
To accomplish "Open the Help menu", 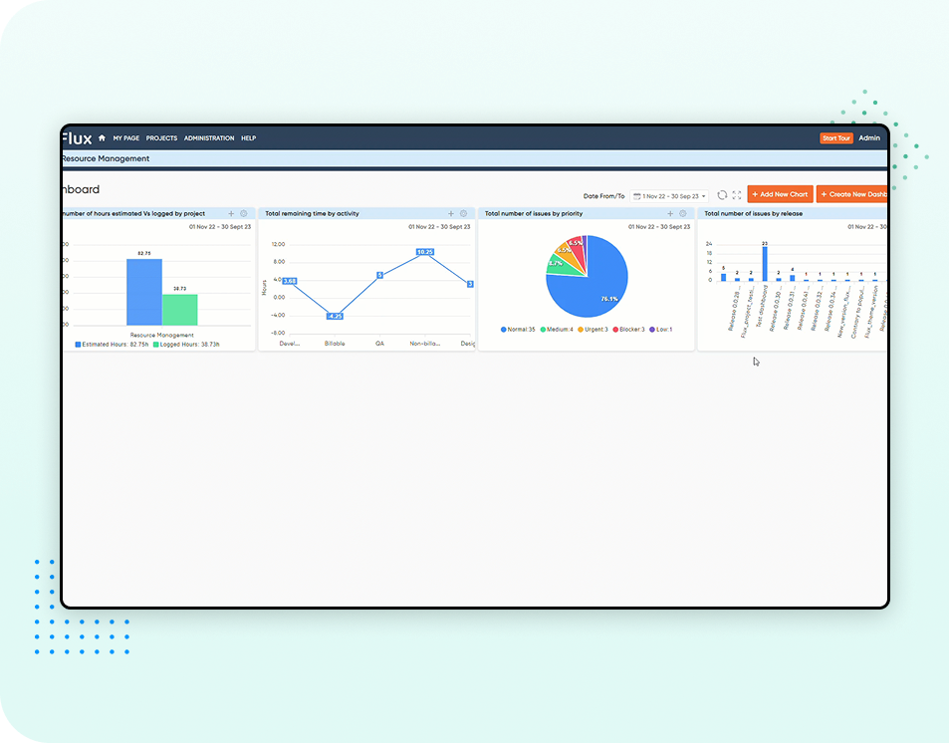I will pos(248,138).
